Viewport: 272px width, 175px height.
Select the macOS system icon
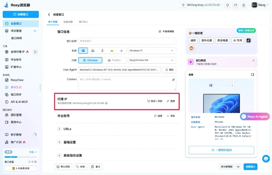pos(93,51)
